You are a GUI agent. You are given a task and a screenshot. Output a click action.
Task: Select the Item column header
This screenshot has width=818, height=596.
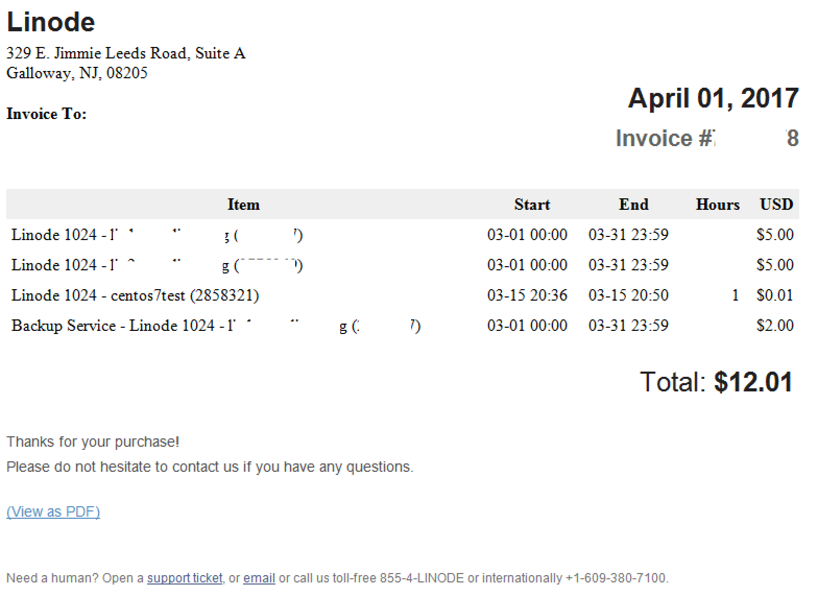(244, 205)
